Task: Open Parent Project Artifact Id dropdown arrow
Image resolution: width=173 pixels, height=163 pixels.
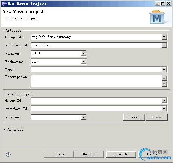Action: [x=164, y=109]
